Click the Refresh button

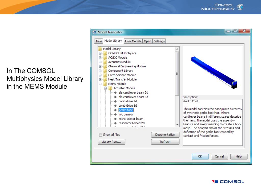coord(165,142)
